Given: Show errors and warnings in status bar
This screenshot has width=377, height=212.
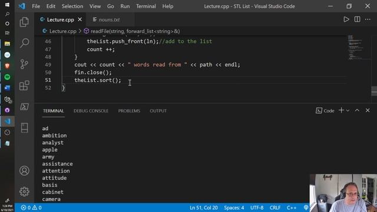Looking at the screenshot, I should click(31, 207).
